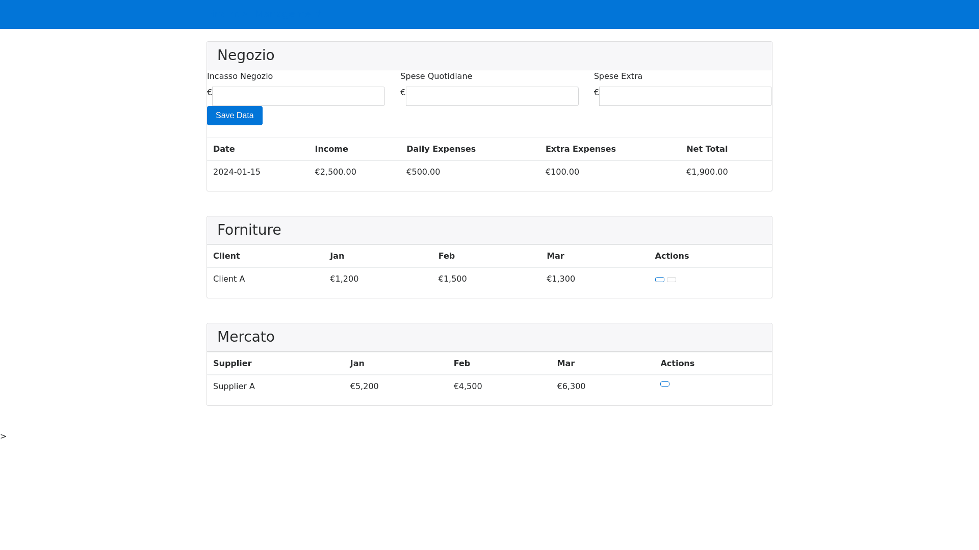Viewport: 979px width, 550px height.
Task: Click the Client A row name
Action: (x=229, y=279)
